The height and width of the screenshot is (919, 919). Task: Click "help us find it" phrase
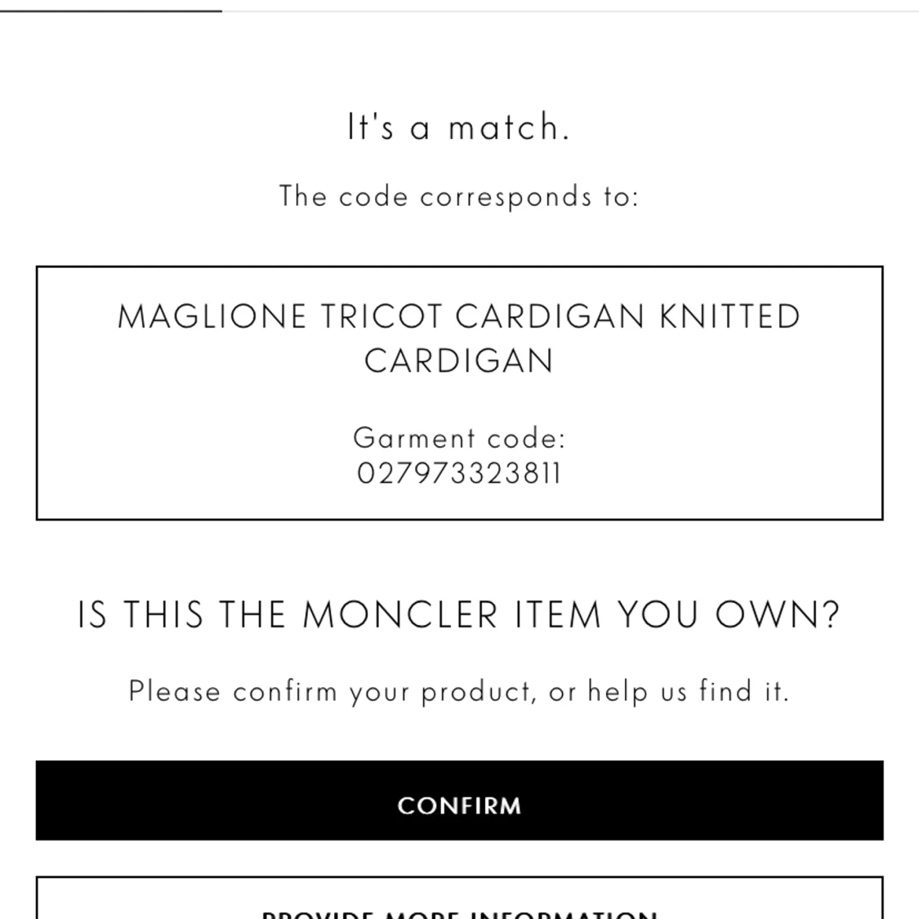(689, 691)
